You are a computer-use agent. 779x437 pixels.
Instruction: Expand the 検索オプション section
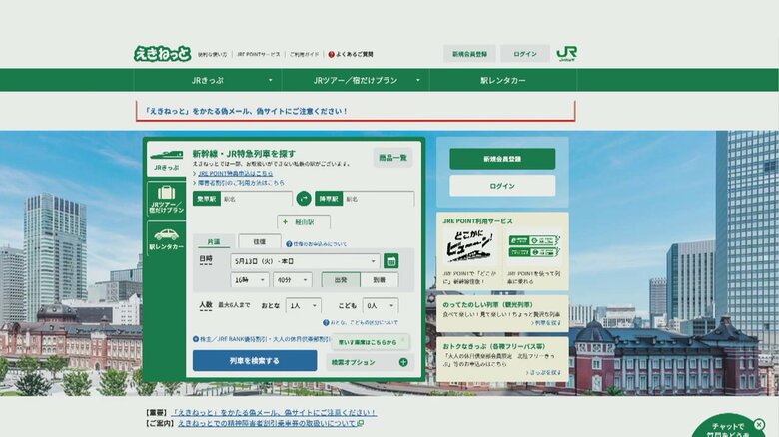(x=369, y=361)
